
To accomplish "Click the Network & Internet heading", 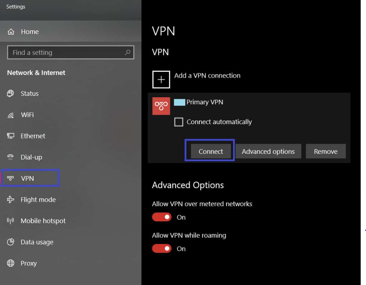I will point(36,73).
